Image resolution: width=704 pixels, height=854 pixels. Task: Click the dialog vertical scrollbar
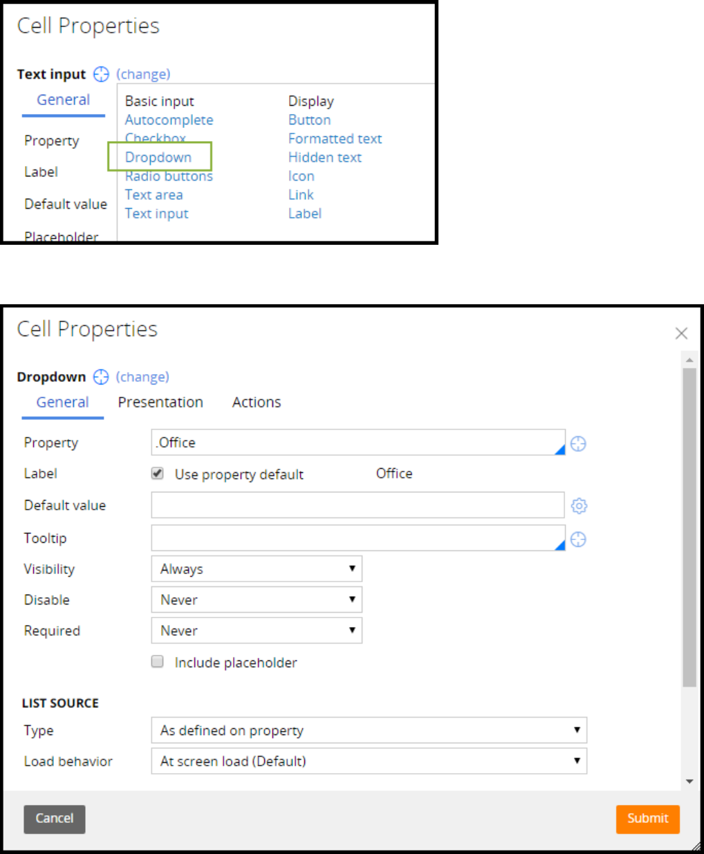click(x=689, y=526)
